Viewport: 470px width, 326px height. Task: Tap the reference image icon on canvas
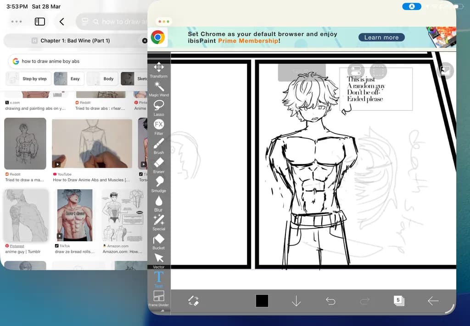[445, 71]
